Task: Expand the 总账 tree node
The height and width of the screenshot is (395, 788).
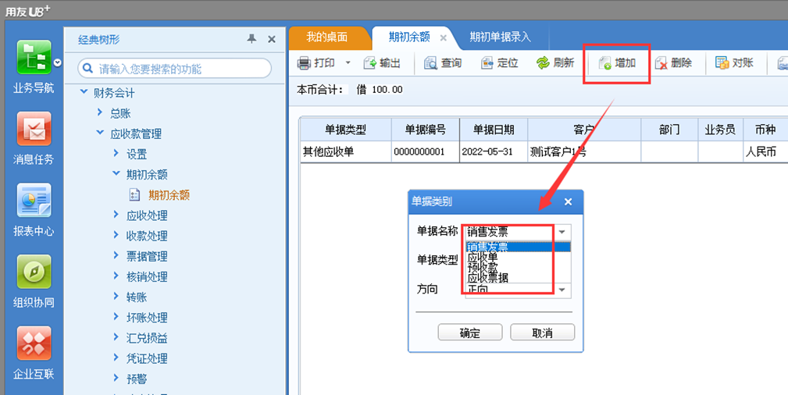Action: pyautogui.click(x=99, y=113)
